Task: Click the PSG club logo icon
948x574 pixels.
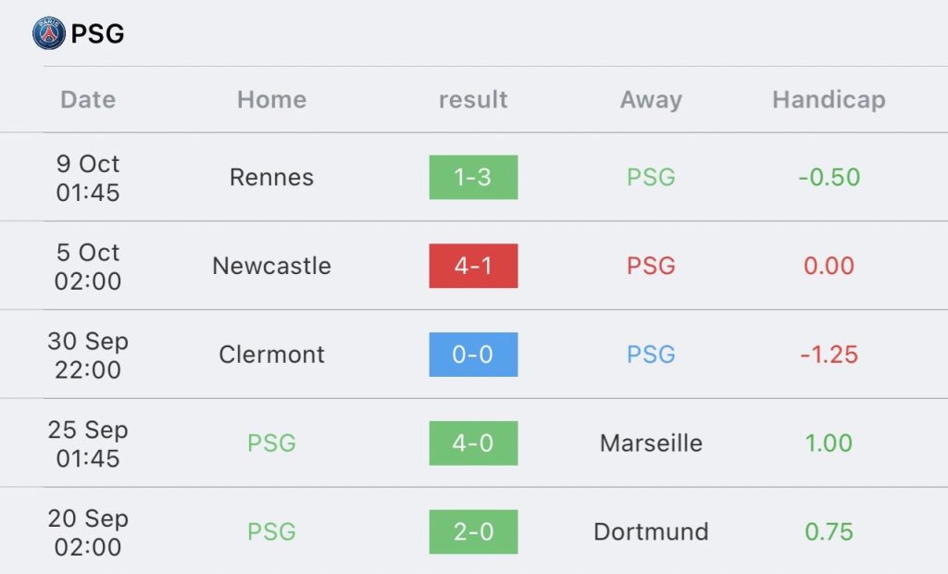Action: coord(48,33)
